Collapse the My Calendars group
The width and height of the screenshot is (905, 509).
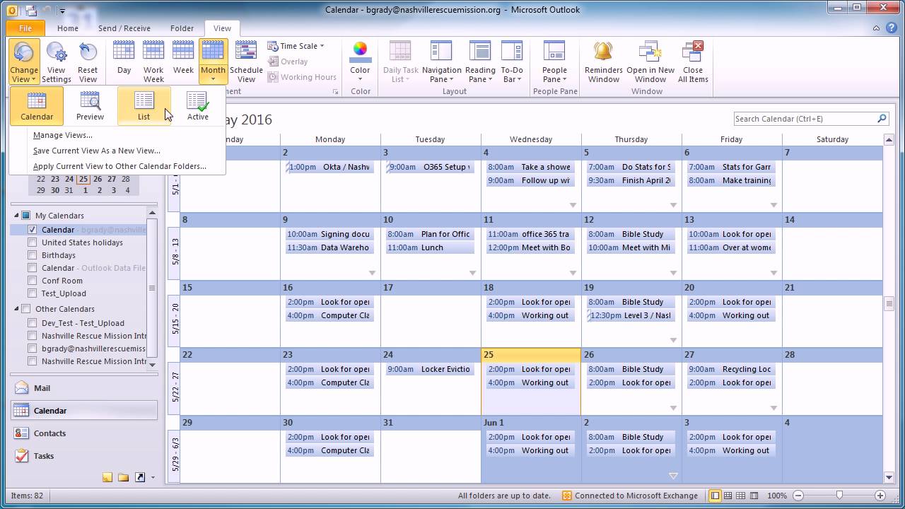pos(16,216)
